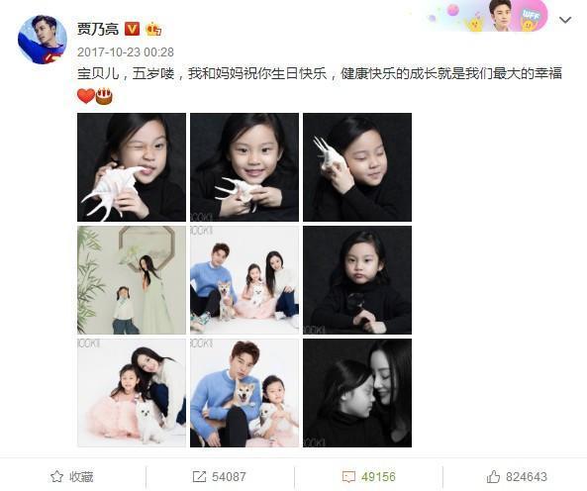Click the repost share icon
Image resolution: width=587 pixels, height=491 pixels.
[x=199, y=476]
